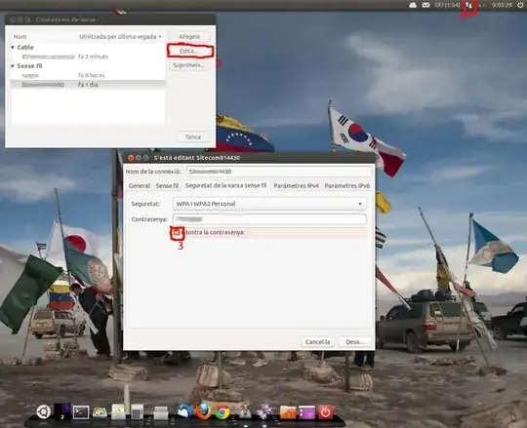Sort by Utilitzada per última vegada column
Image resolution: width=527 pixels, height=428 pixels.
(x=120, y=37)
